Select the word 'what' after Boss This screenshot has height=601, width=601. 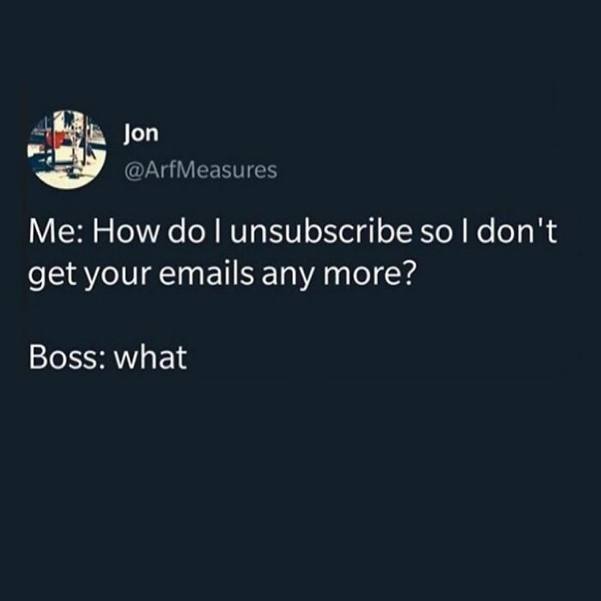tap(151, 358)
